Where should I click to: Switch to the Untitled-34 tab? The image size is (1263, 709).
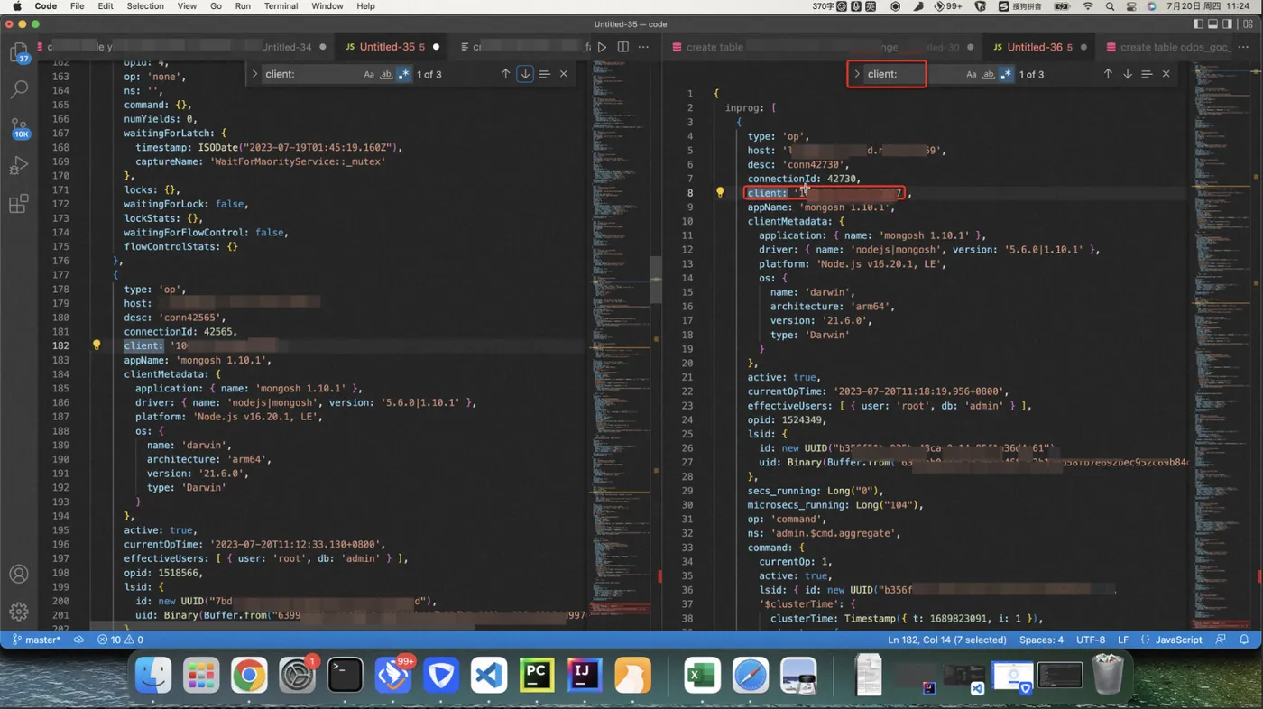click(287, 47)
